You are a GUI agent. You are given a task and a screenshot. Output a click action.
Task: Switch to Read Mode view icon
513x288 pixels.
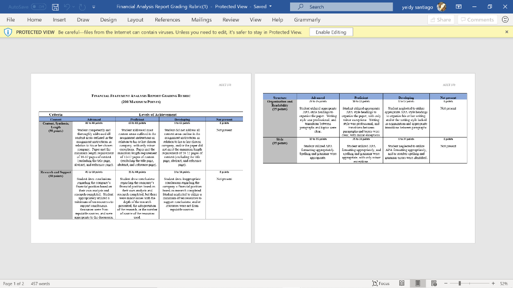[x=402, y=283]
